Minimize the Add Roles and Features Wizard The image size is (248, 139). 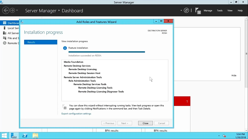coord(156,21)
